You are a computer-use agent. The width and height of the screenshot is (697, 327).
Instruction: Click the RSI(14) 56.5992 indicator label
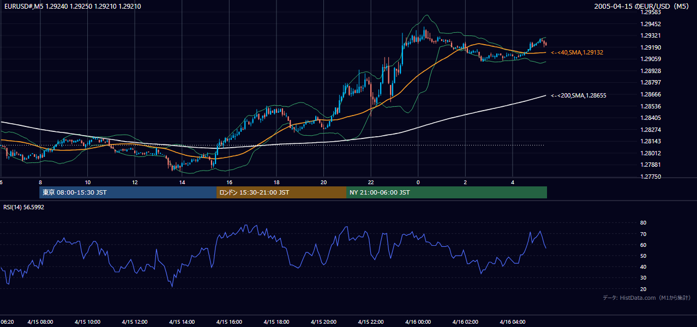click(x=24, y=207)
